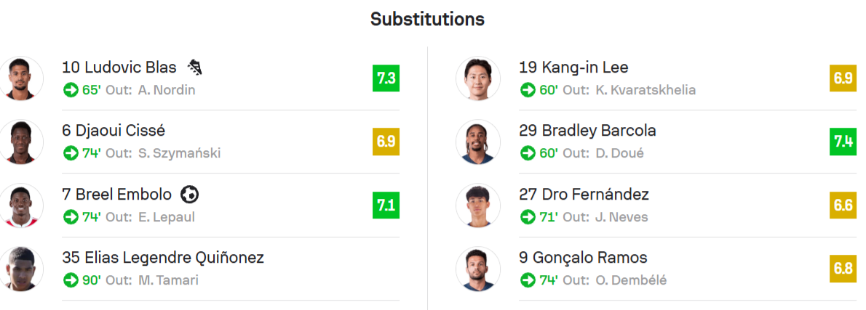Screen dimensions: 866x310
Task: Click Kang-in Lee's green substitution arrow icon
Action: (x=528, y=90)
